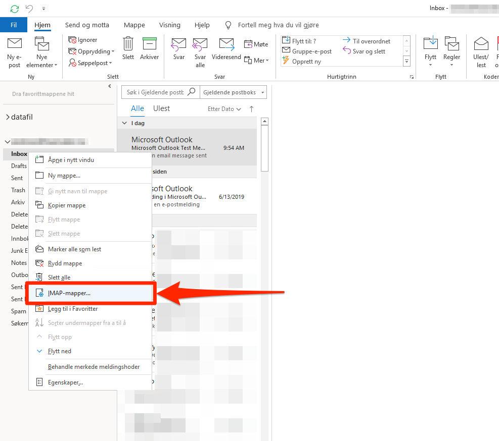
Task: Choose Kopier mappe from context menu
Action: (90, 205)
